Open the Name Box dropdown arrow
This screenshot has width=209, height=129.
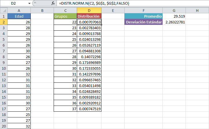pyautogui.click(x=30, y=3)
